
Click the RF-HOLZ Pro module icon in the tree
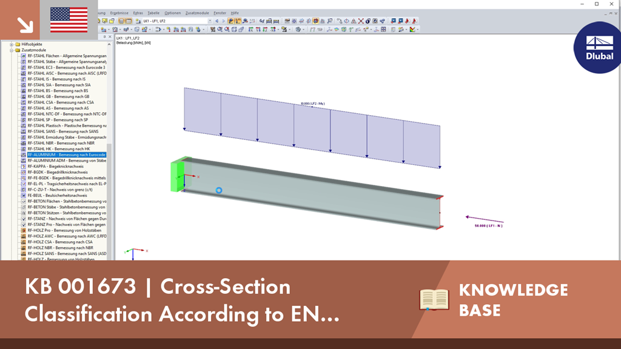tap(24, 230)
